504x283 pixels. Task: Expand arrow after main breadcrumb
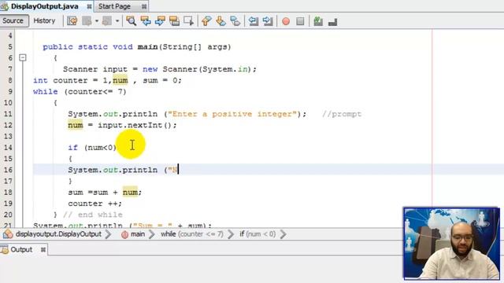coord(152,234)
